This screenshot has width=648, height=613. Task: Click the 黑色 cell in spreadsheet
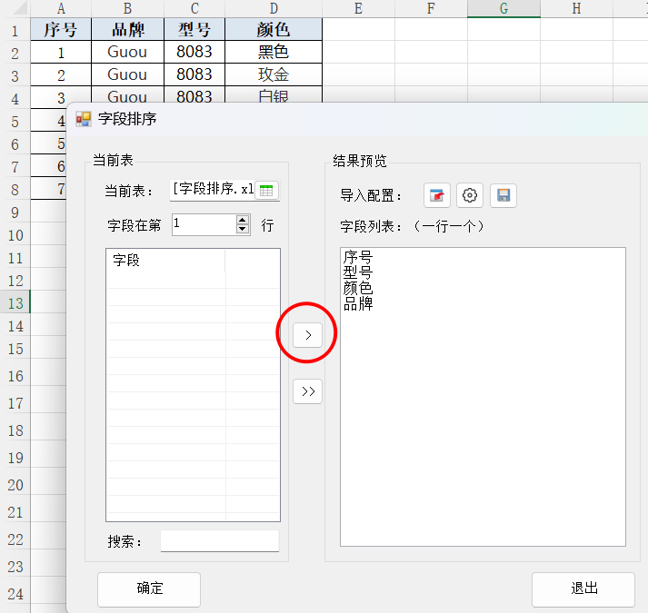click(x=274, y=52)
